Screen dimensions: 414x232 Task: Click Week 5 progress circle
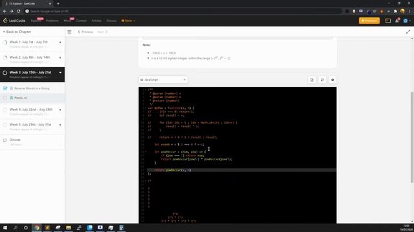(5, 125)
